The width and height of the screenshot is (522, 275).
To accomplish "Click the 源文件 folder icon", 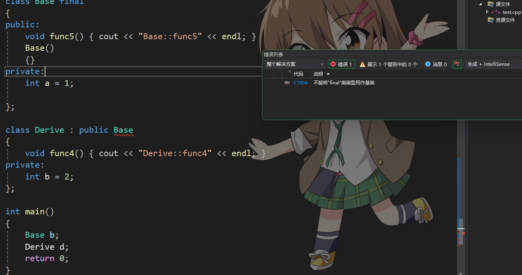I will click(x=491, y=4).
